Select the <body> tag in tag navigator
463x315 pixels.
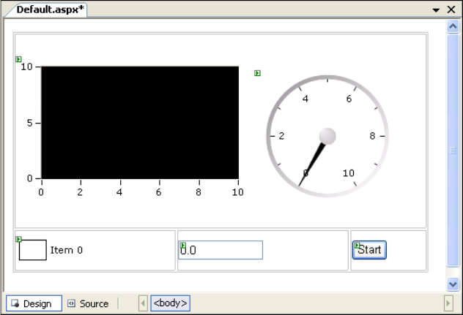click(x=171, y=303)
